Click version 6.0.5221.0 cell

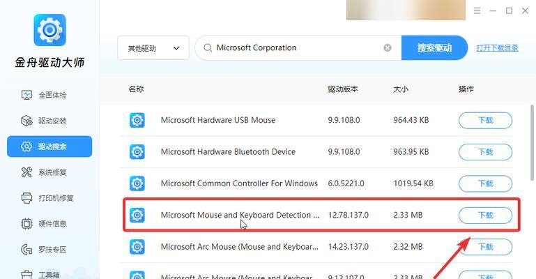tap(346, 183)
